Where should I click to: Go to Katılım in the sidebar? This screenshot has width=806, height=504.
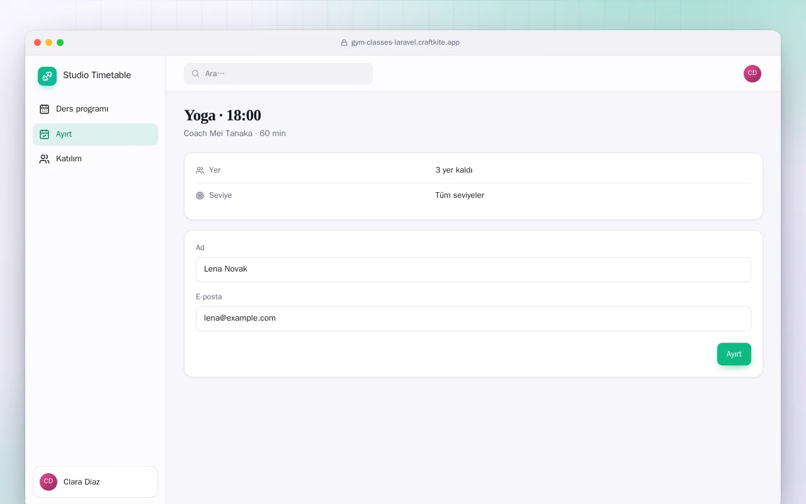click(96, 159)
